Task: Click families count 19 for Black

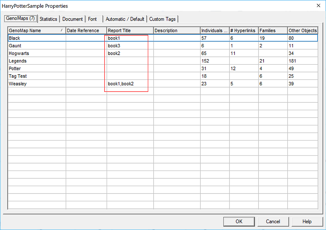Action: [262, 38]
